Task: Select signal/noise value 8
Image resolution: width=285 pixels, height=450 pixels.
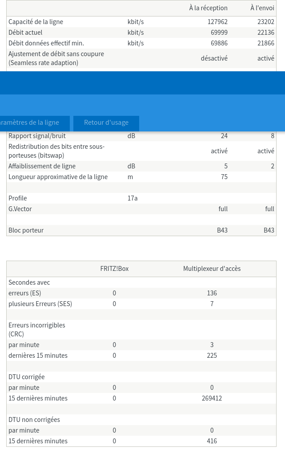Action: tap(273, 136)
